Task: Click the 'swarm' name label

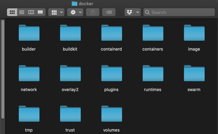Action: (x=194, y=90)
